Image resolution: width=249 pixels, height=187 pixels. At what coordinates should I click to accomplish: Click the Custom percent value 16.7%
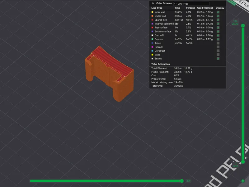189,39
